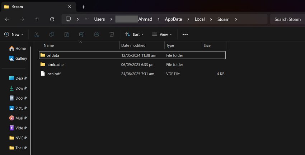Select the local.vdf file
305x155 pixels.
click(x=132, y=74)
